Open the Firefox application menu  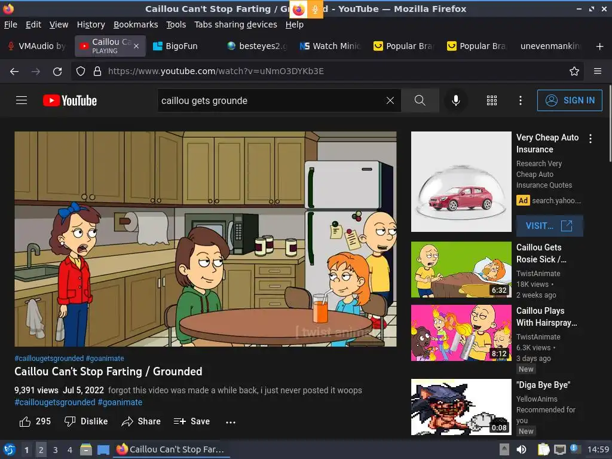(598, 71)
